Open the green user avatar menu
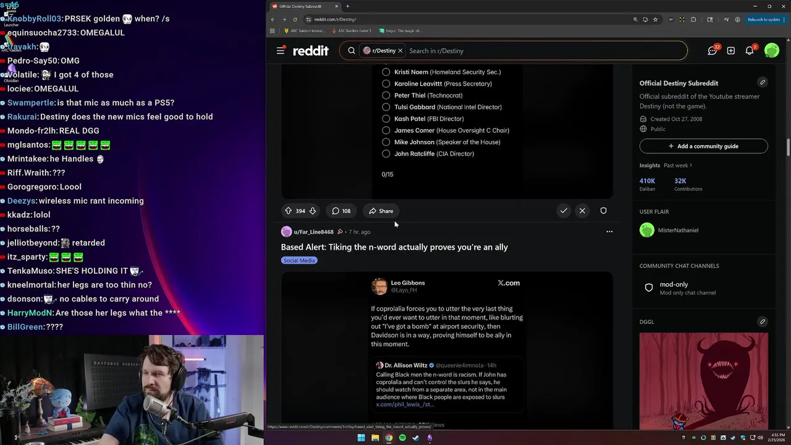Viewport: 791px width, 445px height. (x=772, y=51)
